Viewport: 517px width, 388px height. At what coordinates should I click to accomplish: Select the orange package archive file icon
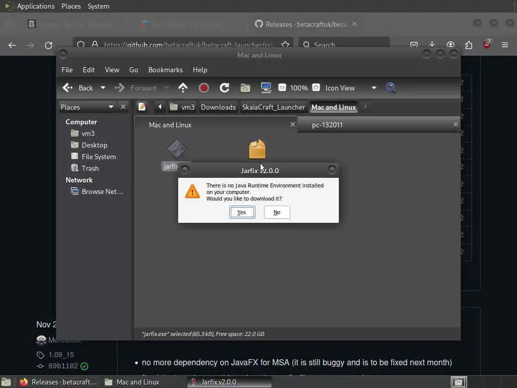click(257, 149)
